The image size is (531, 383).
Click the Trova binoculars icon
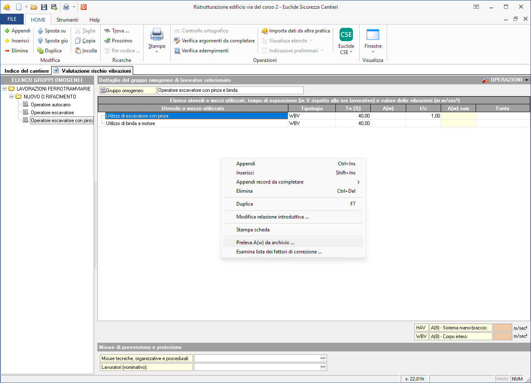pyautogui.click(x=107, y=31)
